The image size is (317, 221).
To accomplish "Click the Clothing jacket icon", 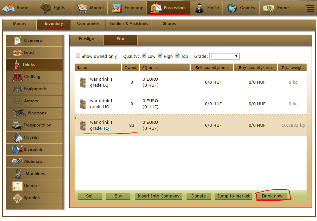I will (x=17, y=77).
